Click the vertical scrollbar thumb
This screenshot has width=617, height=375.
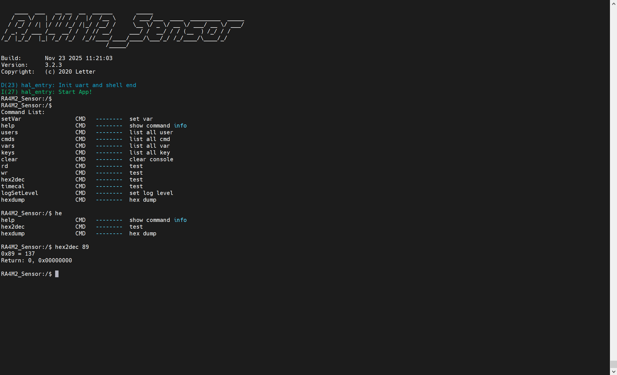(613, 364)
